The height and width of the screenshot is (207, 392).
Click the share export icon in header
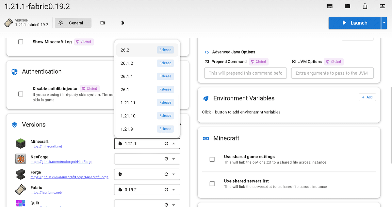(x=365, y=6)
